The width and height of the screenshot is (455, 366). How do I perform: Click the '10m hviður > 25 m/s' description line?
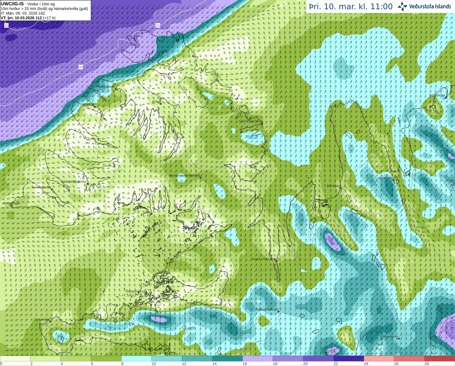point(44,9)
